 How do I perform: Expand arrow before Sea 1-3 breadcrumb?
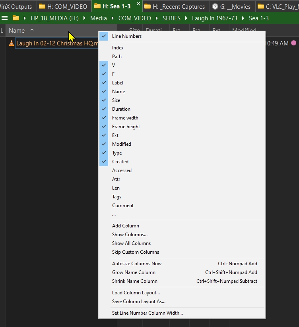tap(243, 18)
